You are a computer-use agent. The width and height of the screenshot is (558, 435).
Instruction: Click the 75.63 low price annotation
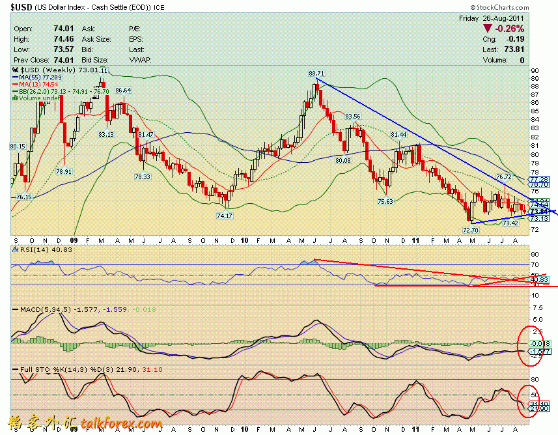point(385,201)
